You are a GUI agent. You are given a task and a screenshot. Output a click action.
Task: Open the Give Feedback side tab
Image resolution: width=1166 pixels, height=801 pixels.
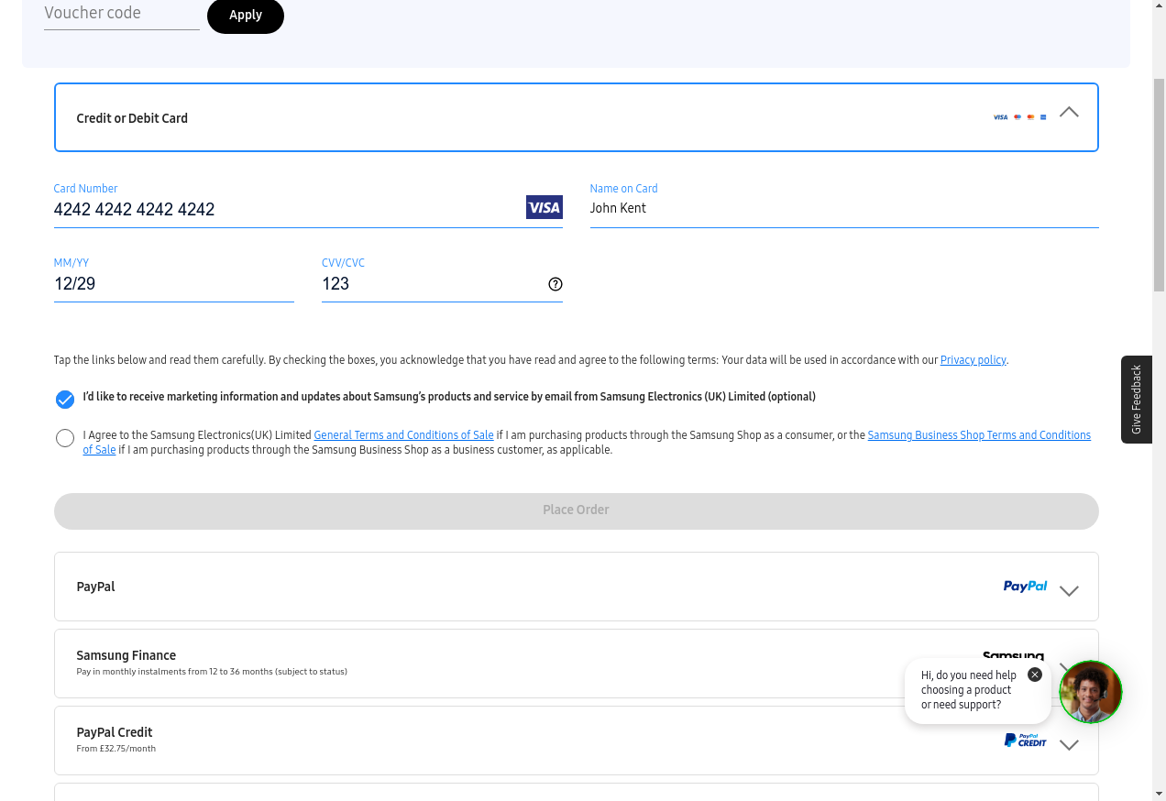pyautogui.click(x=1137, y=400)
